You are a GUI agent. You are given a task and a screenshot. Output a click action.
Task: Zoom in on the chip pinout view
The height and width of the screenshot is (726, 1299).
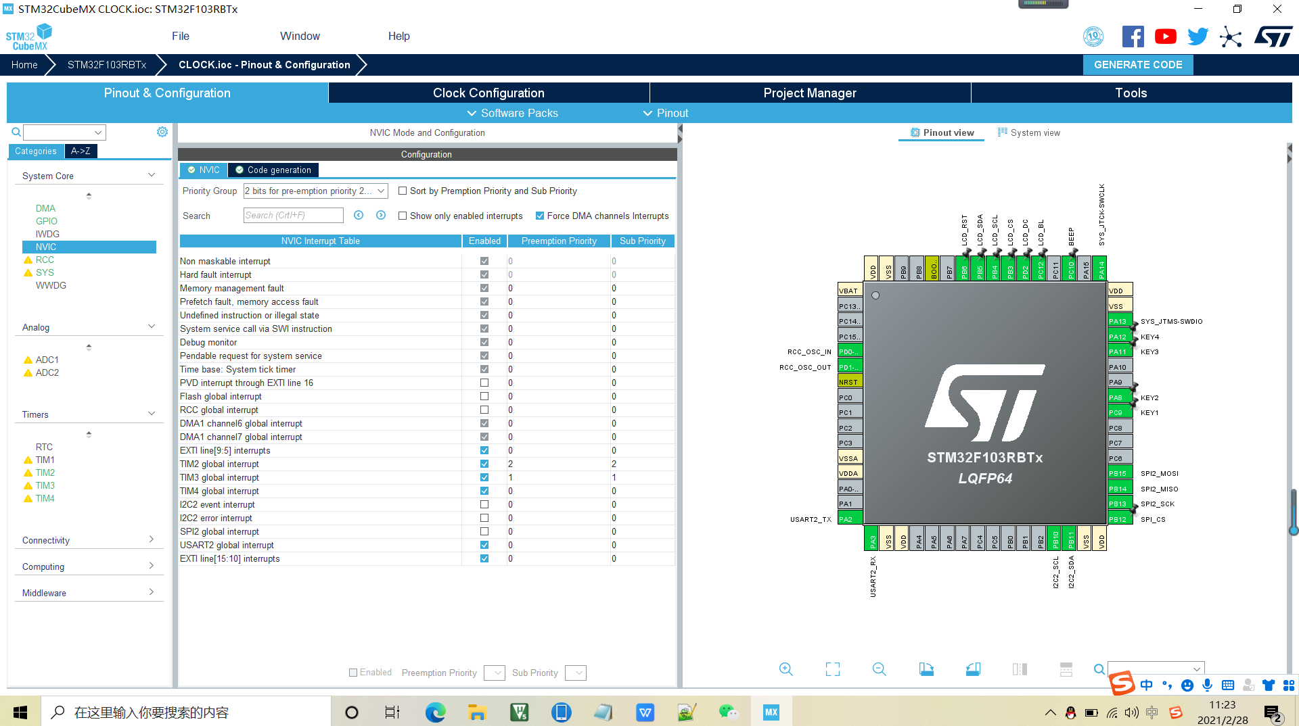pos(785,669)
